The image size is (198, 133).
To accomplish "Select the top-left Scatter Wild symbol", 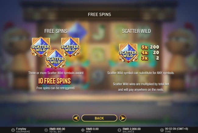I will pyautogui.click(x=41, y=47).
